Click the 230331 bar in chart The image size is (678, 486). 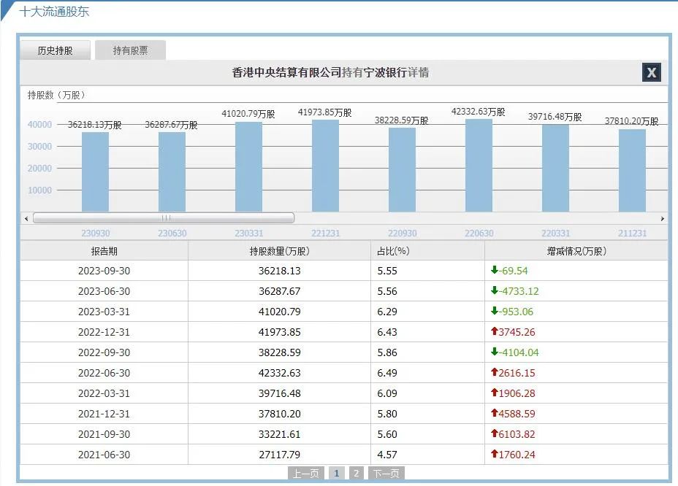(248, 167)
